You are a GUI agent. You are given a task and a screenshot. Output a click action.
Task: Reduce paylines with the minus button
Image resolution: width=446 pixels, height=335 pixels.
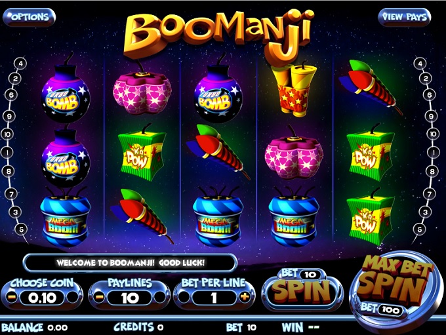point(98,298)
